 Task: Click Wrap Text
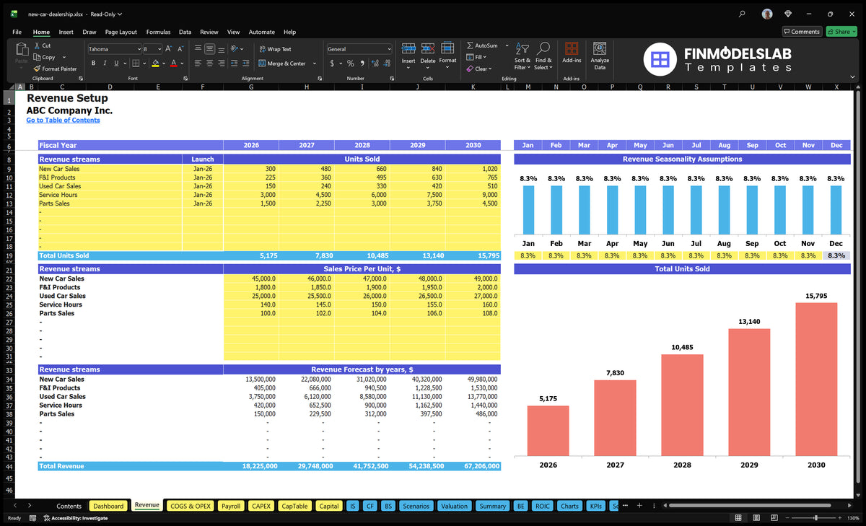(x=275, y=49)
